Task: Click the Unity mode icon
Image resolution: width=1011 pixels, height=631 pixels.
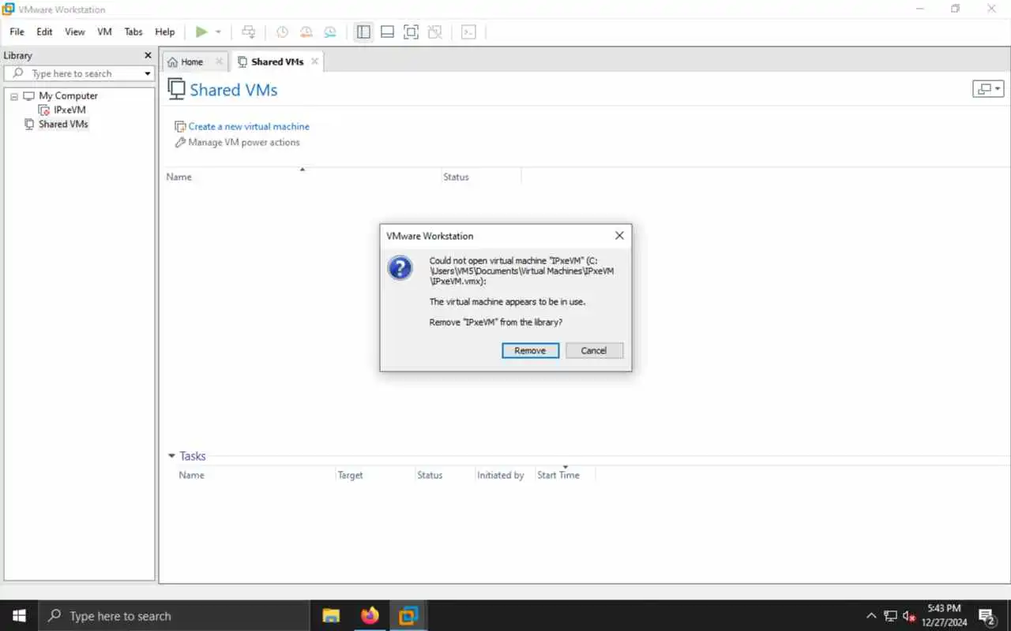Action: tap(434, 32)
